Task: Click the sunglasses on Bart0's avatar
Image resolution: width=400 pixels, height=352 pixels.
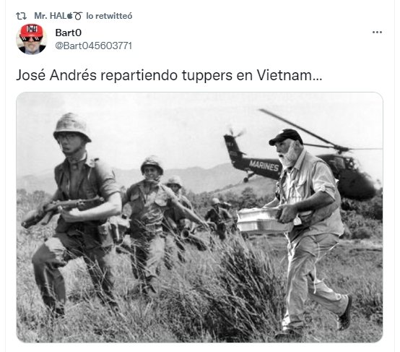Action: coord(31,39)
